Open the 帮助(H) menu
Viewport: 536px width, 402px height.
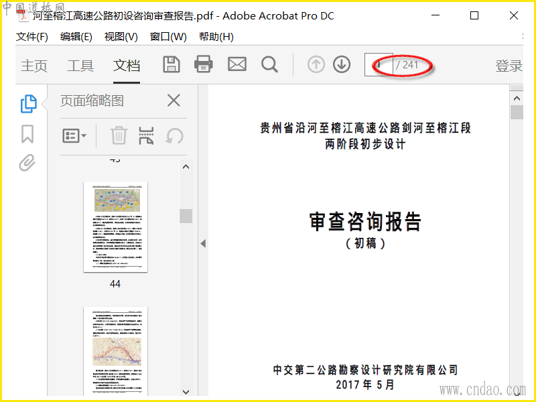pos(216,37)
